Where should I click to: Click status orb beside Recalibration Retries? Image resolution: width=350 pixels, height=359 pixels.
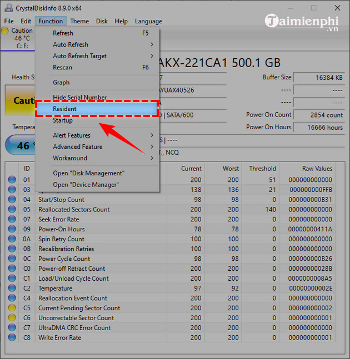(x=12, y=249)
